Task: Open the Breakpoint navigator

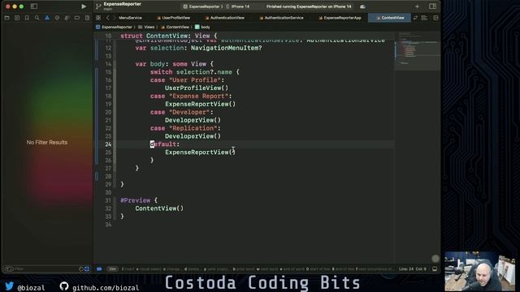Action: 77,18
